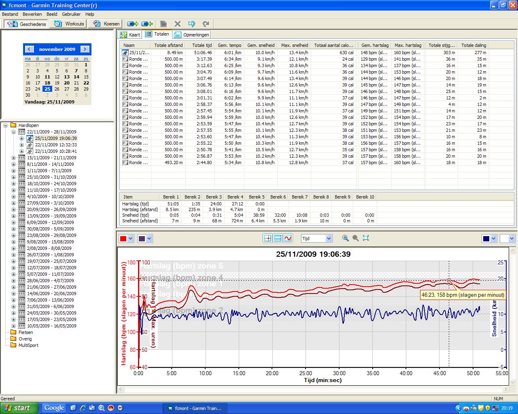This screenshot has width=518, height=414.
Task: Click the undo arrow toolbar icon
Action: [x=192, y=24]
